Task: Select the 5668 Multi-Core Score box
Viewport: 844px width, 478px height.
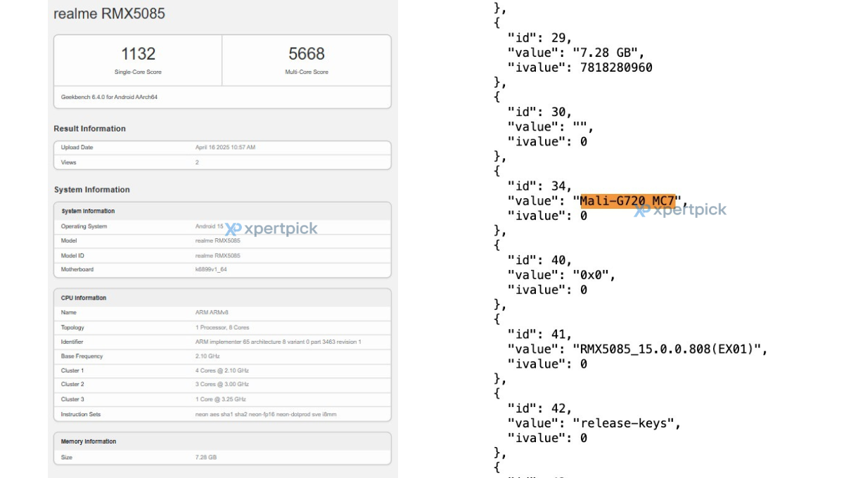Action: [307, 60]
